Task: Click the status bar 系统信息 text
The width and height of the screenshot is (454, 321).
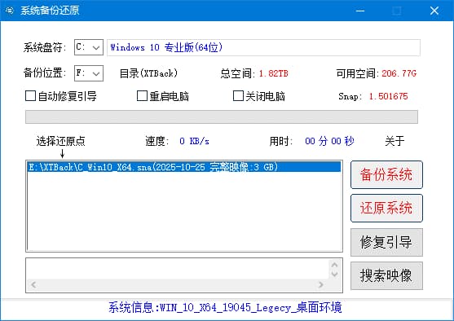Action: point(225,307)
